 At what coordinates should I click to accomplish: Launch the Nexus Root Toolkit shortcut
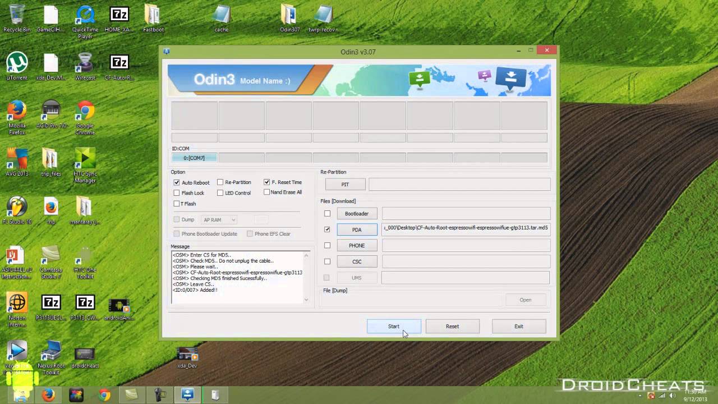click(51, 358)
